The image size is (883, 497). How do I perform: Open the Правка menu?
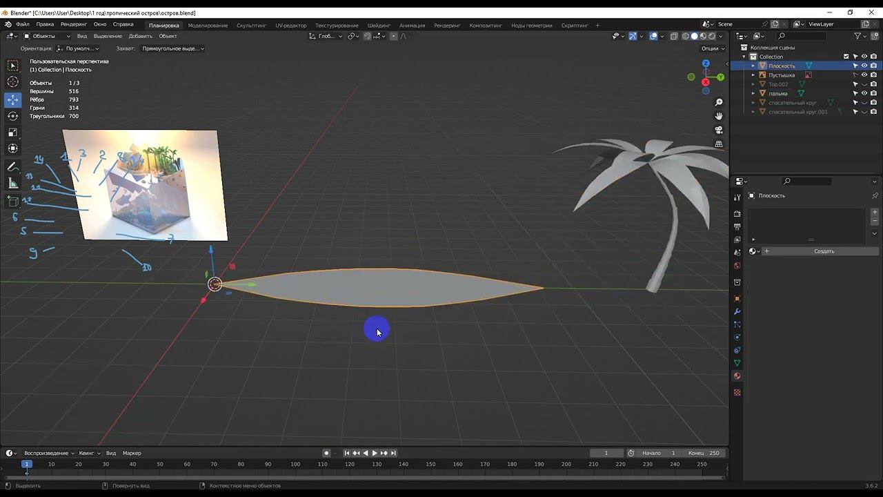(x=45, y=24)
